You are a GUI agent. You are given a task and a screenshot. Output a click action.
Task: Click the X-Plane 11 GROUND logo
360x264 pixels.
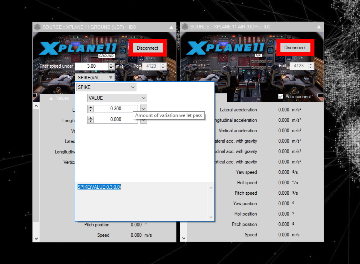click(78, 48)
